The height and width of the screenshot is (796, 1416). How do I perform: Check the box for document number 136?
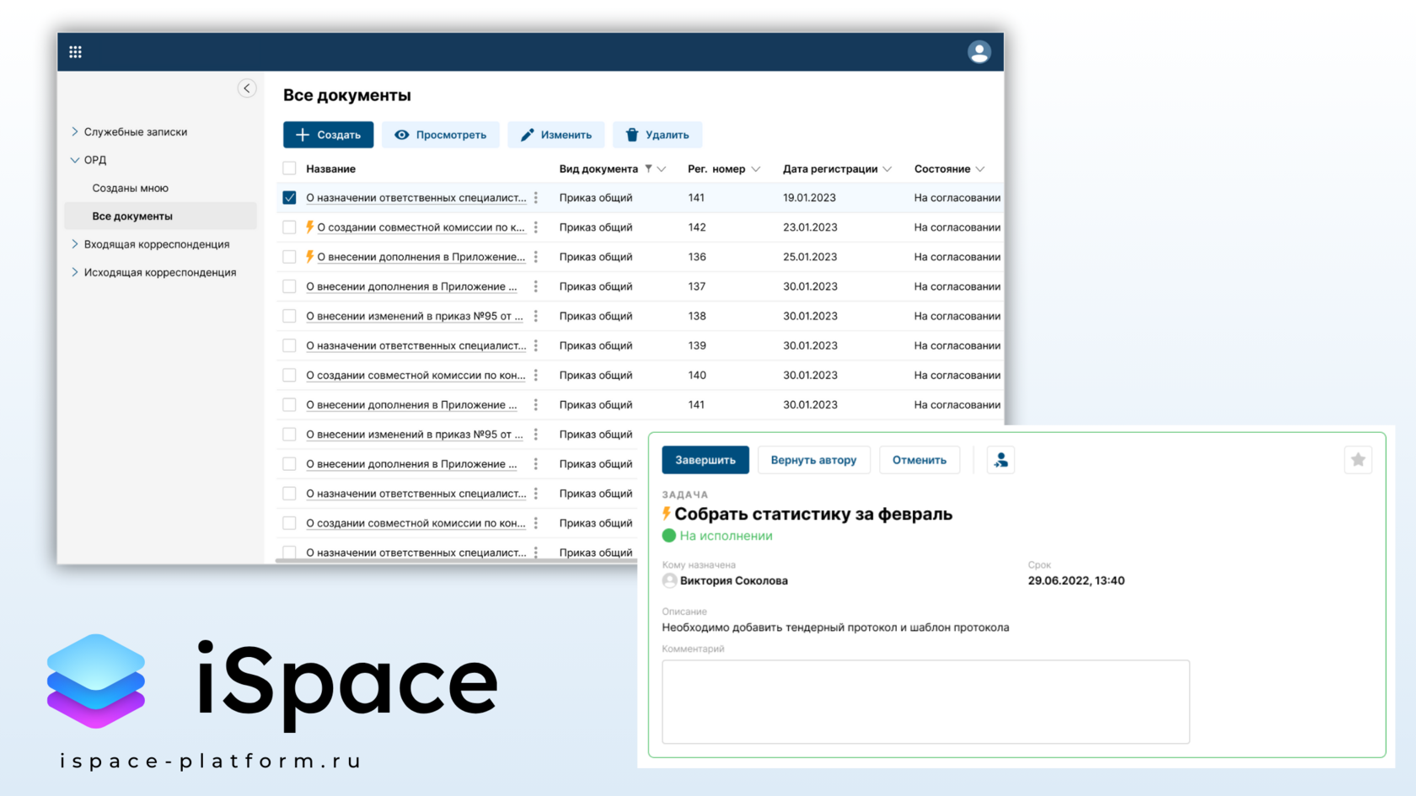click(x=289, y=257)
